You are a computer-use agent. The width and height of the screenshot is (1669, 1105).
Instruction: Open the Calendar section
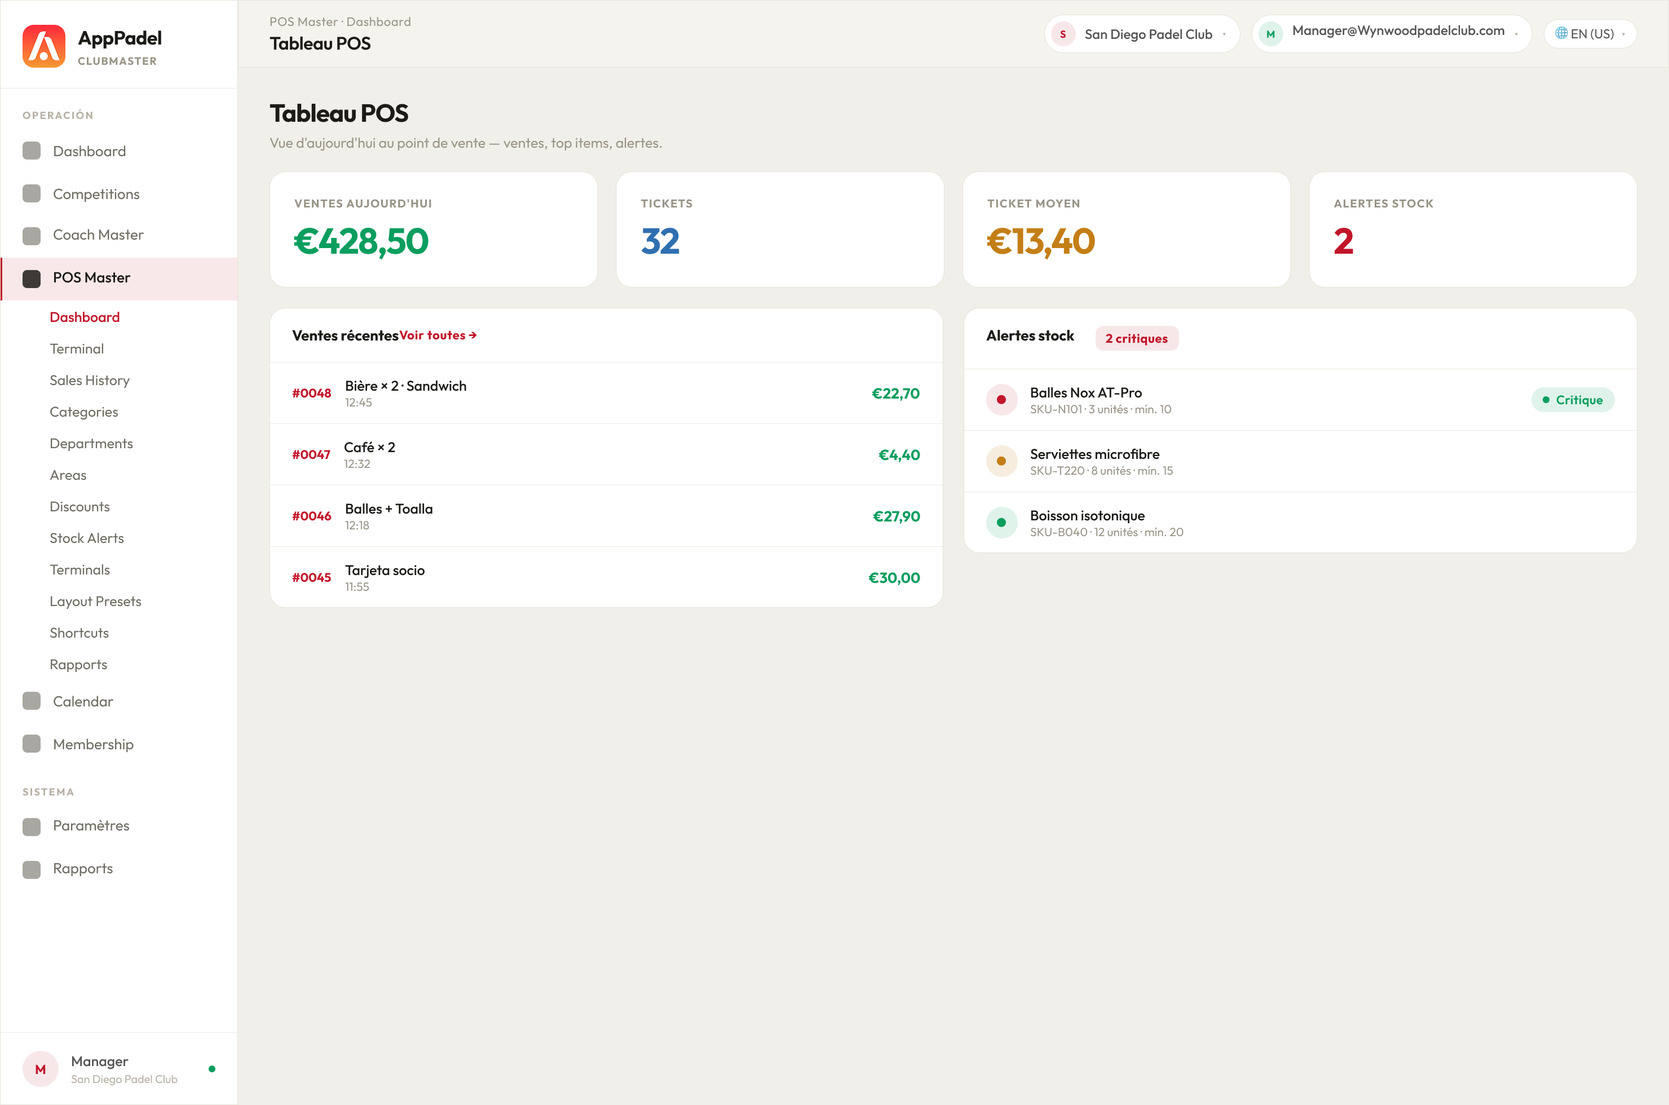(x=118, y=701)
